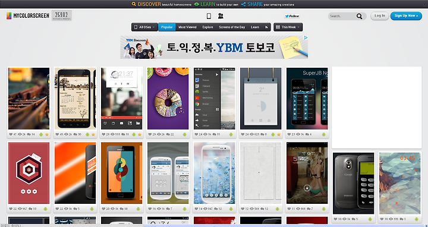Click the 25902 homescreens counter

pos(62,15)
